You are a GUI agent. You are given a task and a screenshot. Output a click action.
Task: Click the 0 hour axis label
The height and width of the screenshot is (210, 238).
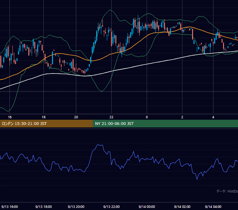(147, 117)
